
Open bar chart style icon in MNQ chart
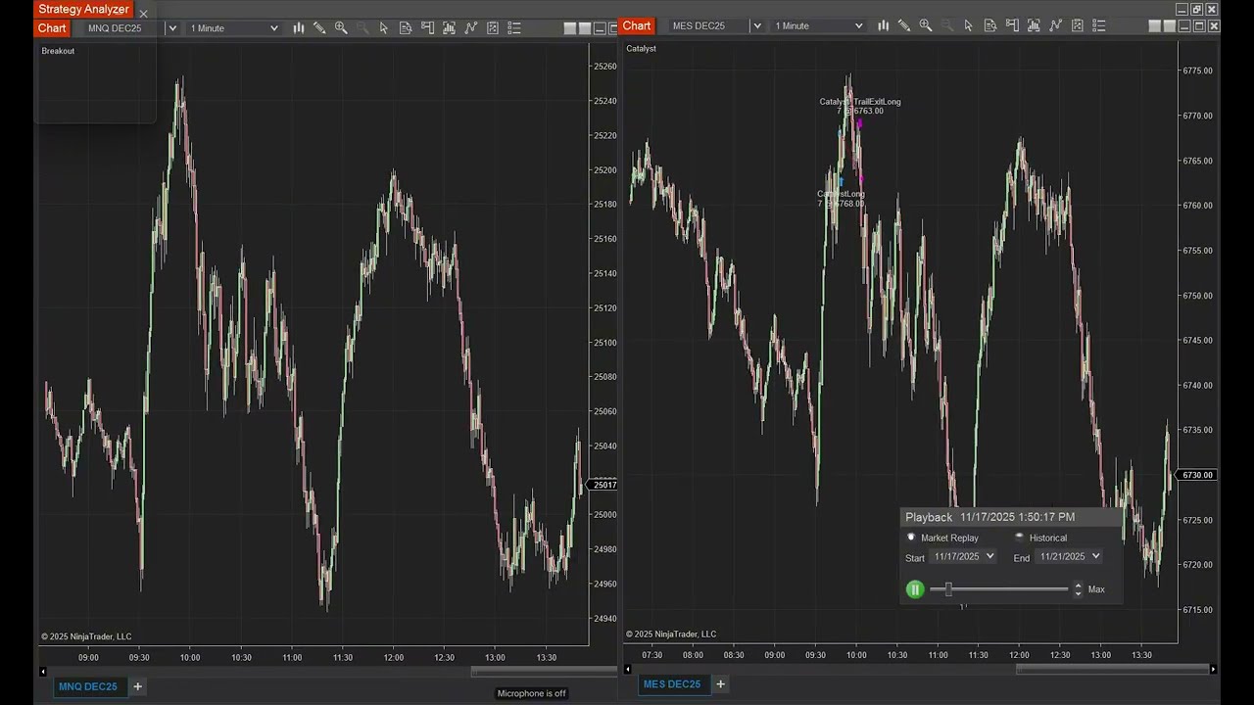coord(298,28)
